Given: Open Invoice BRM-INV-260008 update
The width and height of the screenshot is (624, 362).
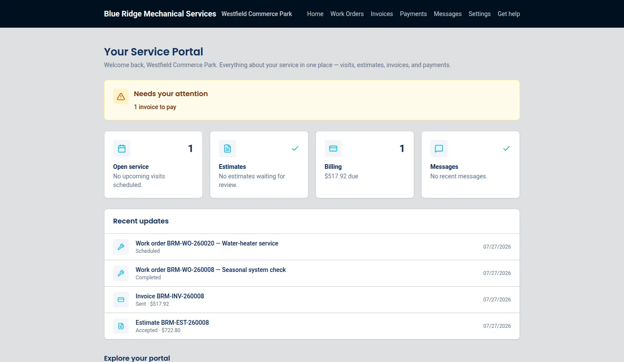Looking at the screenshot, I should click(x=312, y=300).
